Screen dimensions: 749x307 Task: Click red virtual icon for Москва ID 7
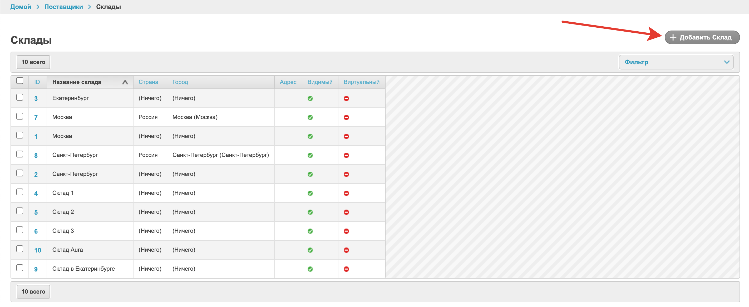[x=346, y=117]
